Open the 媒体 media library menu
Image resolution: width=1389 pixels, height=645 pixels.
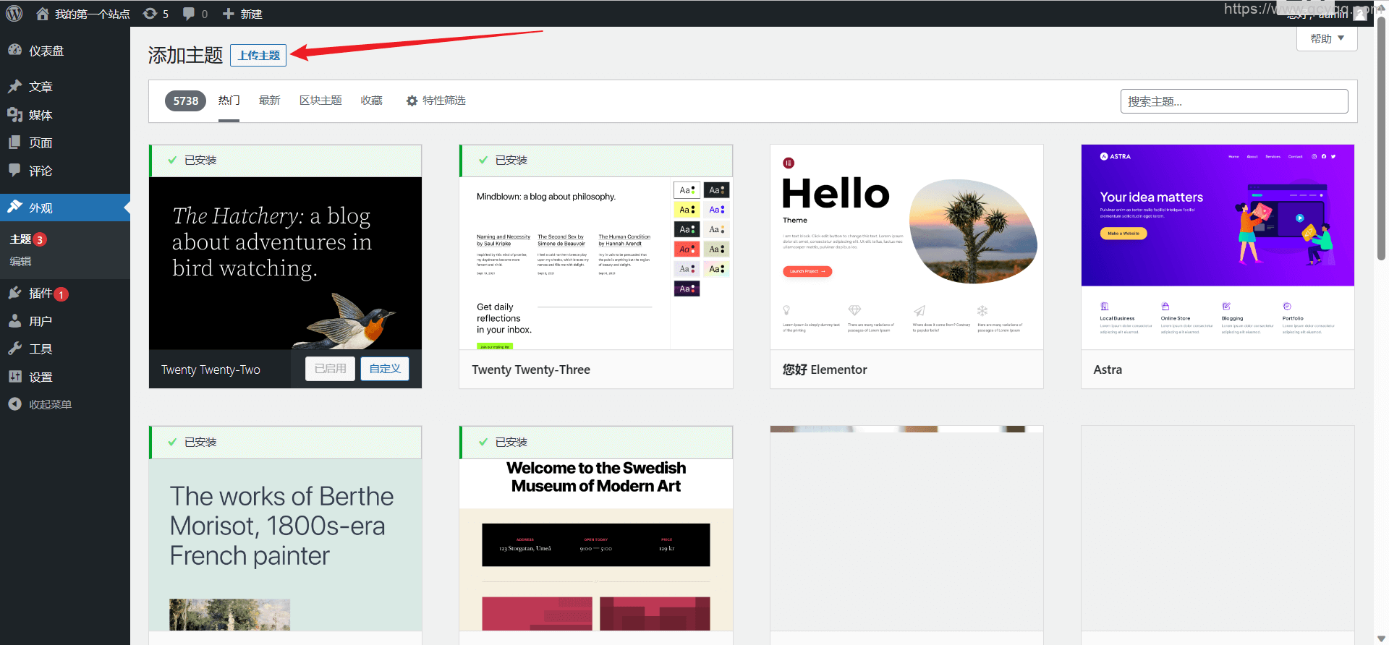tap(41, 115)
